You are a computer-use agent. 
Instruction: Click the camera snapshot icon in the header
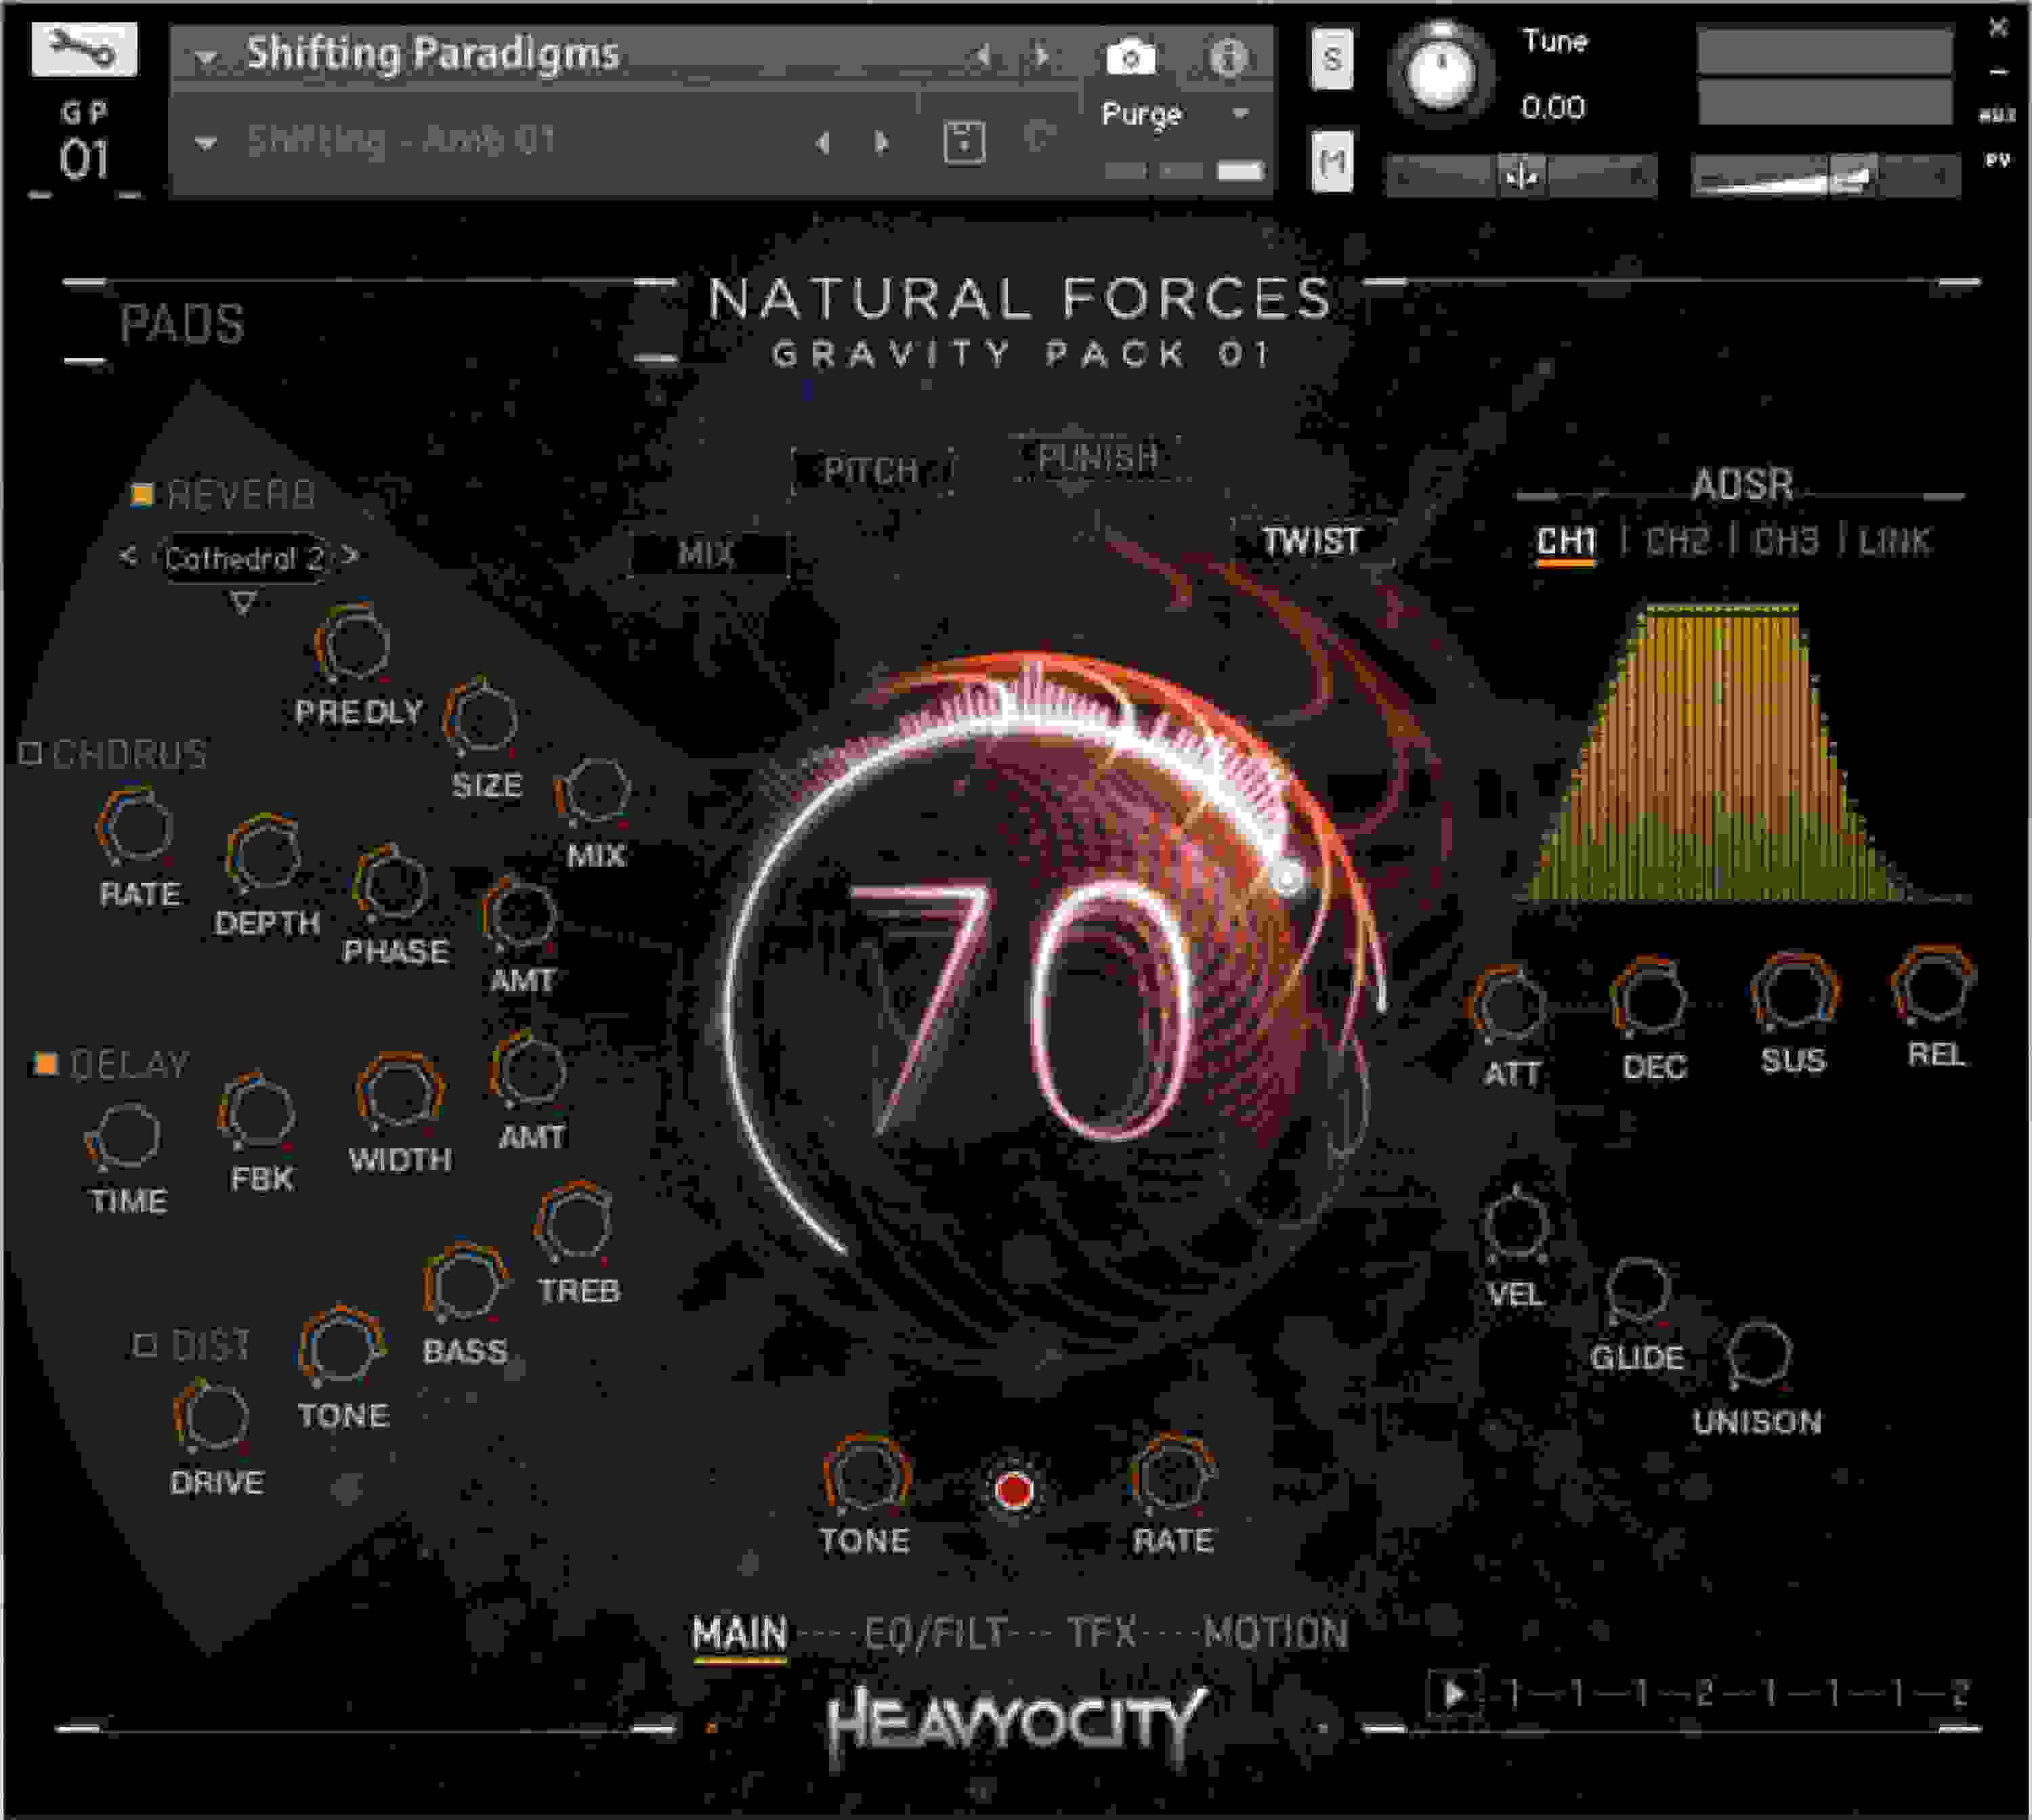pos(1132,57)
